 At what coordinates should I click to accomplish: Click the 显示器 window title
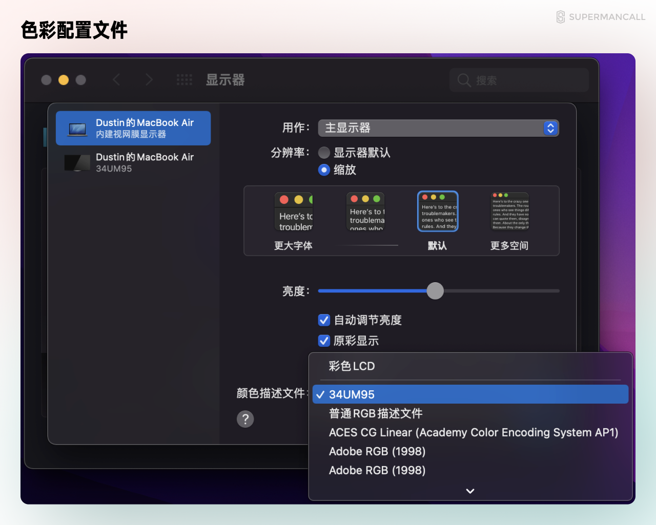pyautogui.click(x=225, y=80)
